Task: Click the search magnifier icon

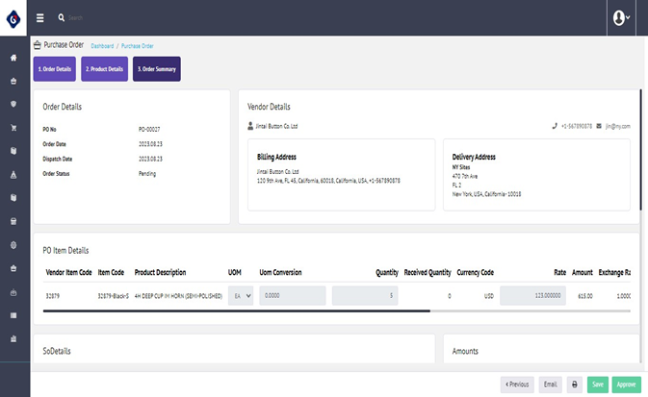Action: pos(62,17)
